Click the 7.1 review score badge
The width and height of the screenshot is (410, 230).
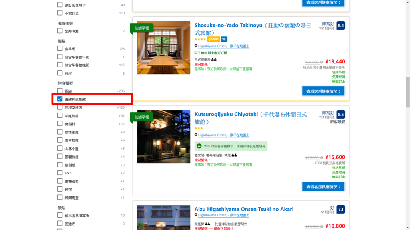[x=341, y=209]
